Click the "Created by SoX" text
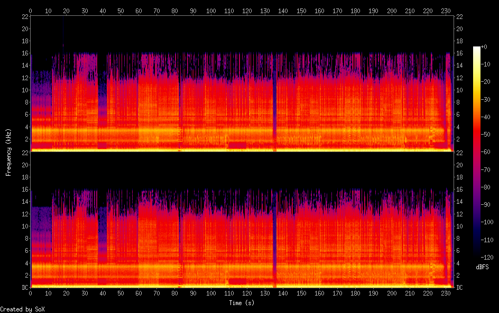This screenshot has height=313, width=499. click(19, 309)
